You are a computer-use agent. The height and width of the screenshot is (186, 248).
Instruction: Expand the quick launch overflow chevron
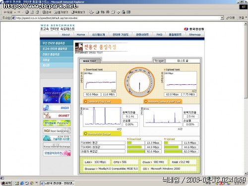(x=37, y=183)
